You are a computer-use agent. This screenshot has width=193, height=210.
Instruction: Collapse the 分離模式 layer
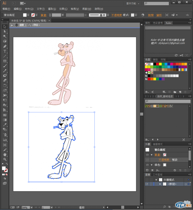156,180
